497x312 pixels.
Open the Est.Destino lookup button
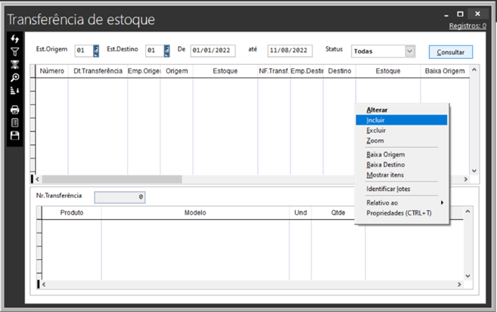pyautogui.click(x=167, y=51)
